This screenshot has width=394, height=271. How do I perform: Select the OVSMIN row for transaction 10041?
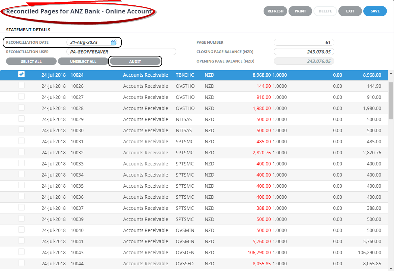(x=146, y=241)
